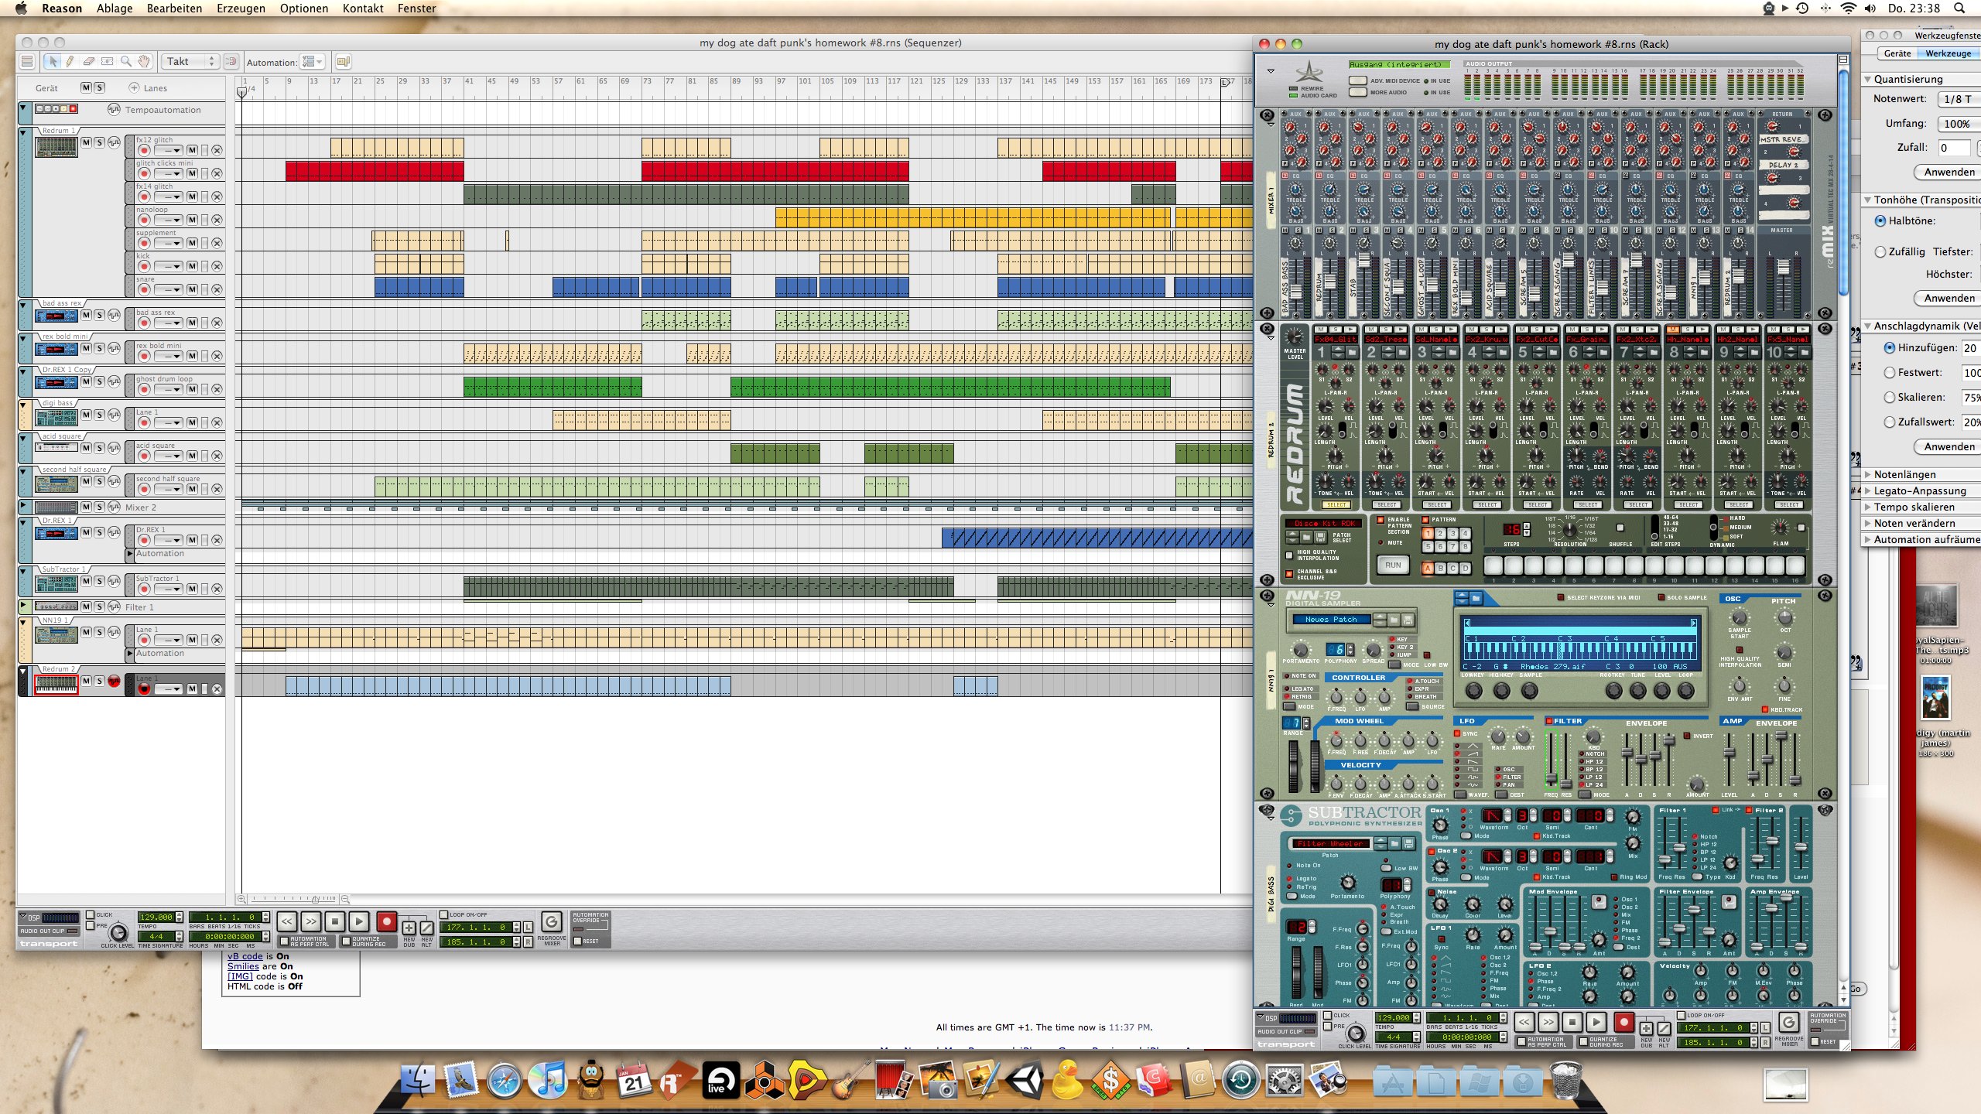Select the Festwert radio button
Image resolution: width=1981 pixels, height=1114 pixels.
click(x=1890, y=372)
